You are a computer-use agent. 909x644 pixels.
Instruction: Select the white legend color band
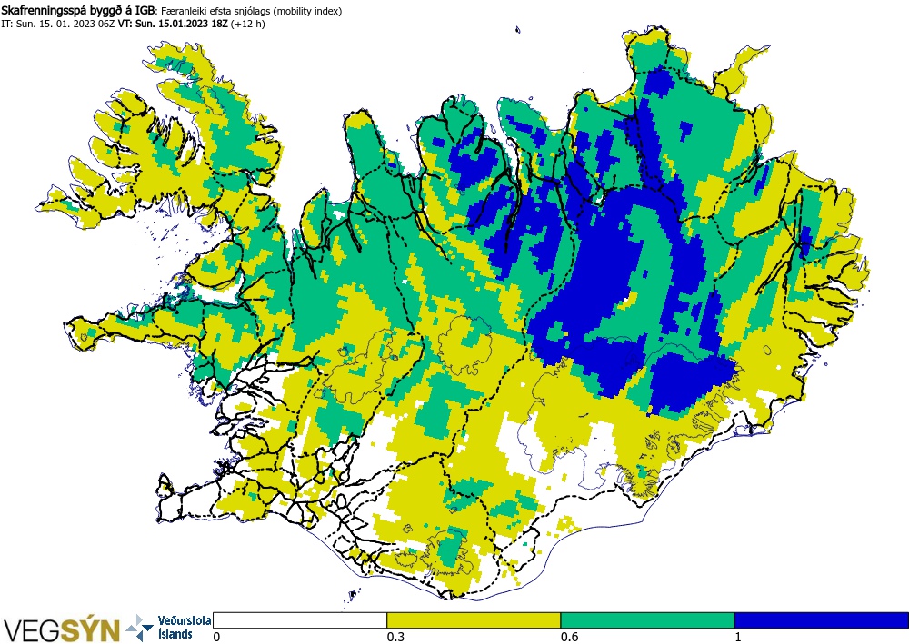click(x=300, y=620)
